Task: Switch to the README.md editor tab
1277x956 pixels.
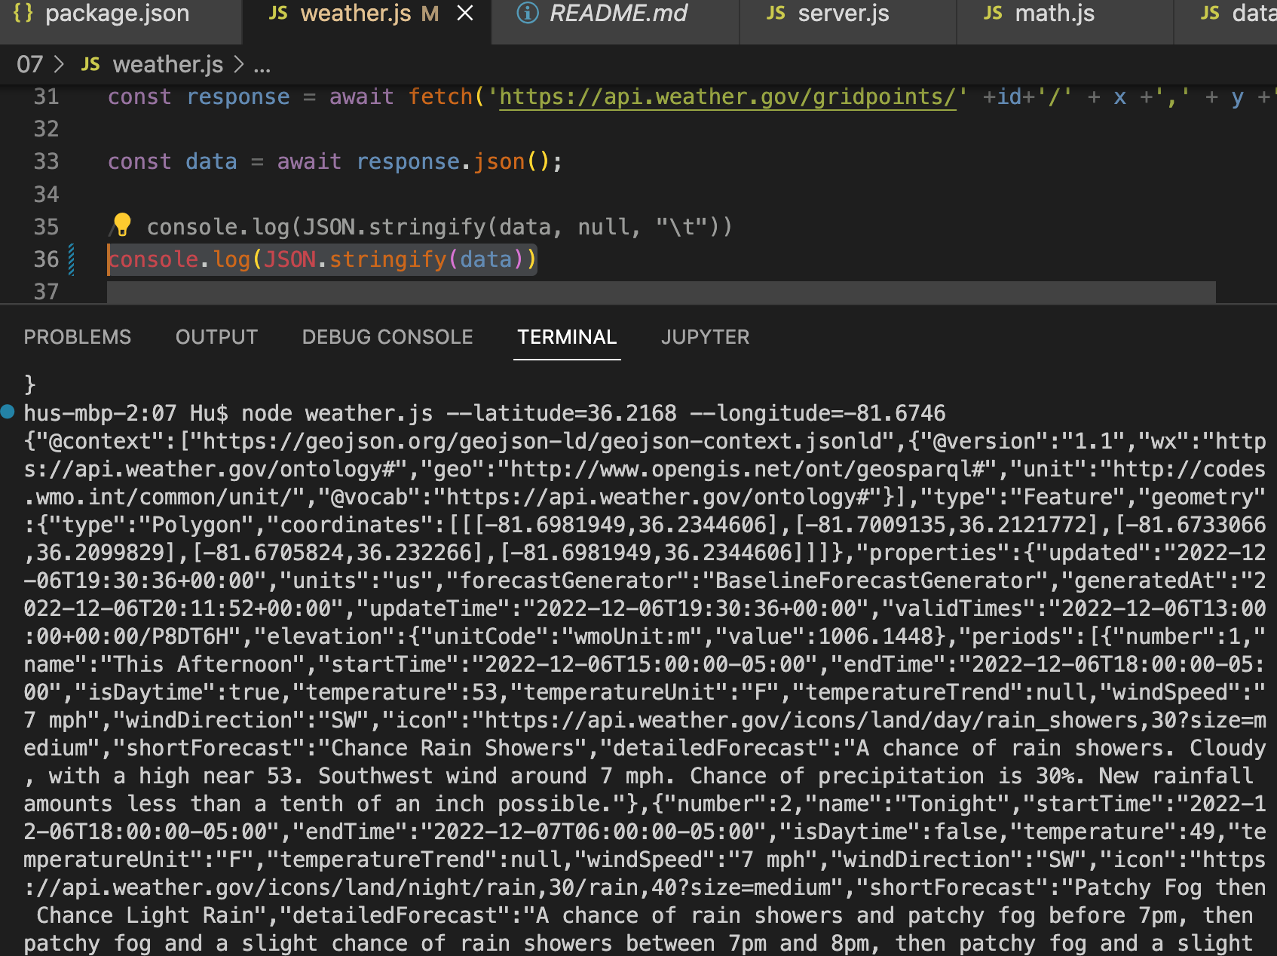Action: (x=618, y=13)
